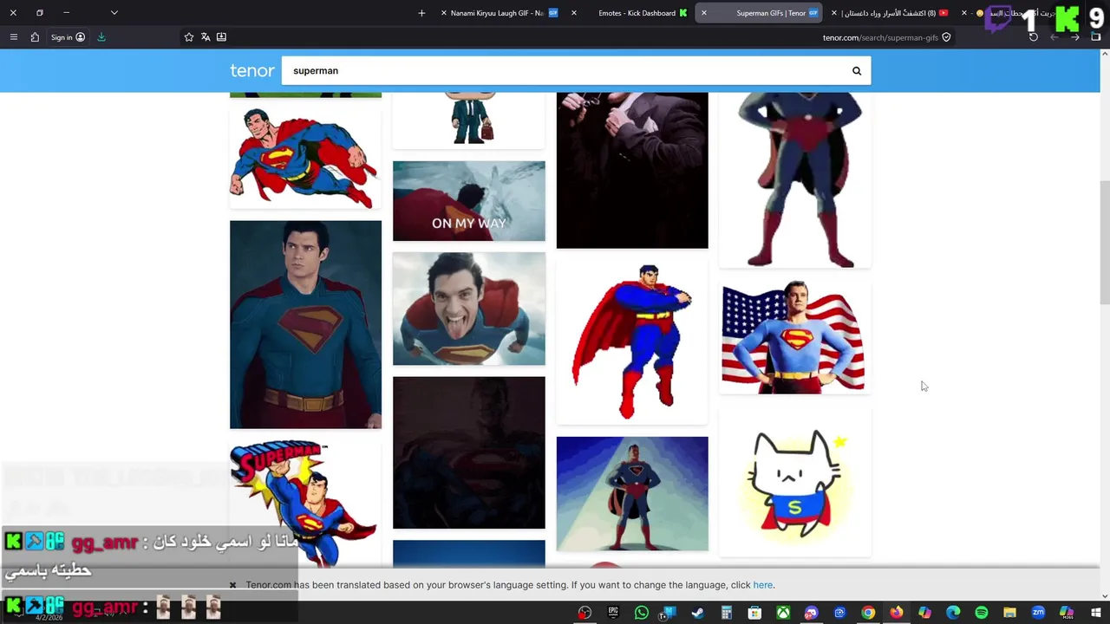Viewport: 1110px width, 624px height.
Task: Open the Firefox hamburger menu
Action: [x=13, y=37]
